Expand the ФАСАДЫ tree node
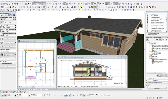The height and width of the screenshot is (99, 168). (149, 56)
